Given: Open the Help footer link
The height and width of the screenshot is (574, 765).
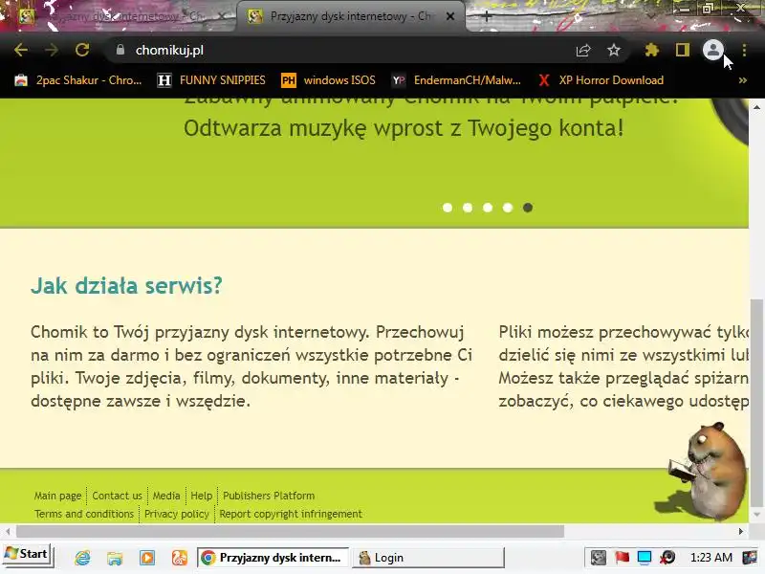Looking at the screenshot, I should [202, 496].
